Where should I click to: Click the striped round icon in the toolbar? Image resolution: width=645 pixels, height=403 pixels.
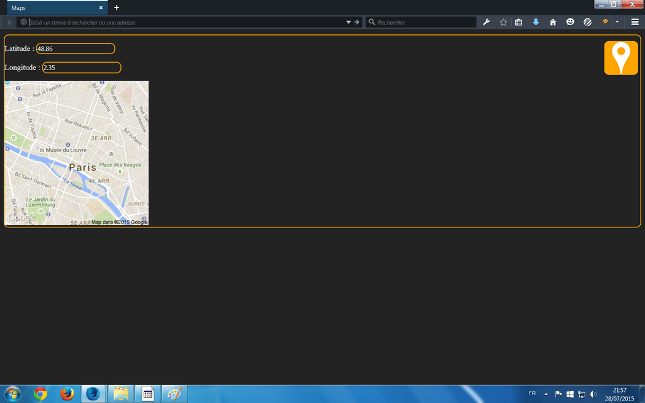pyautogui.click(x=587, y=22)
